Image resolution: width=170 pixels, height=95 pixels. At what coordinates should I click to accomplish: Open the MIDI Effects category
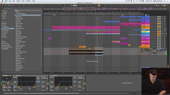(x=6, y=30)
